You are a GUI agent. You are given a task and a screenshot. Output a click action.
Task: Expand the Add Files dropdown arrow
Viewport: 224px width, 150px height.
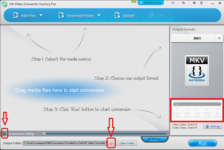[x=41, y=15]
